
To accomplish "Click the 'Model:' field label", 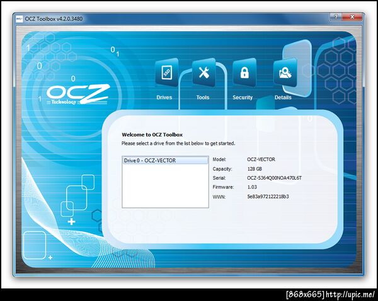I will click(x=219, y=160).
